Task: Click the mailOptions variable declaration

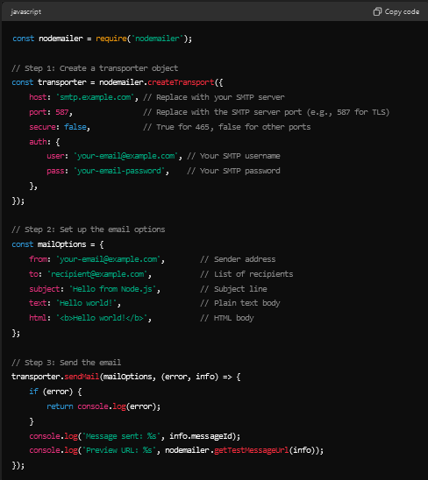Action: (62, 244)
